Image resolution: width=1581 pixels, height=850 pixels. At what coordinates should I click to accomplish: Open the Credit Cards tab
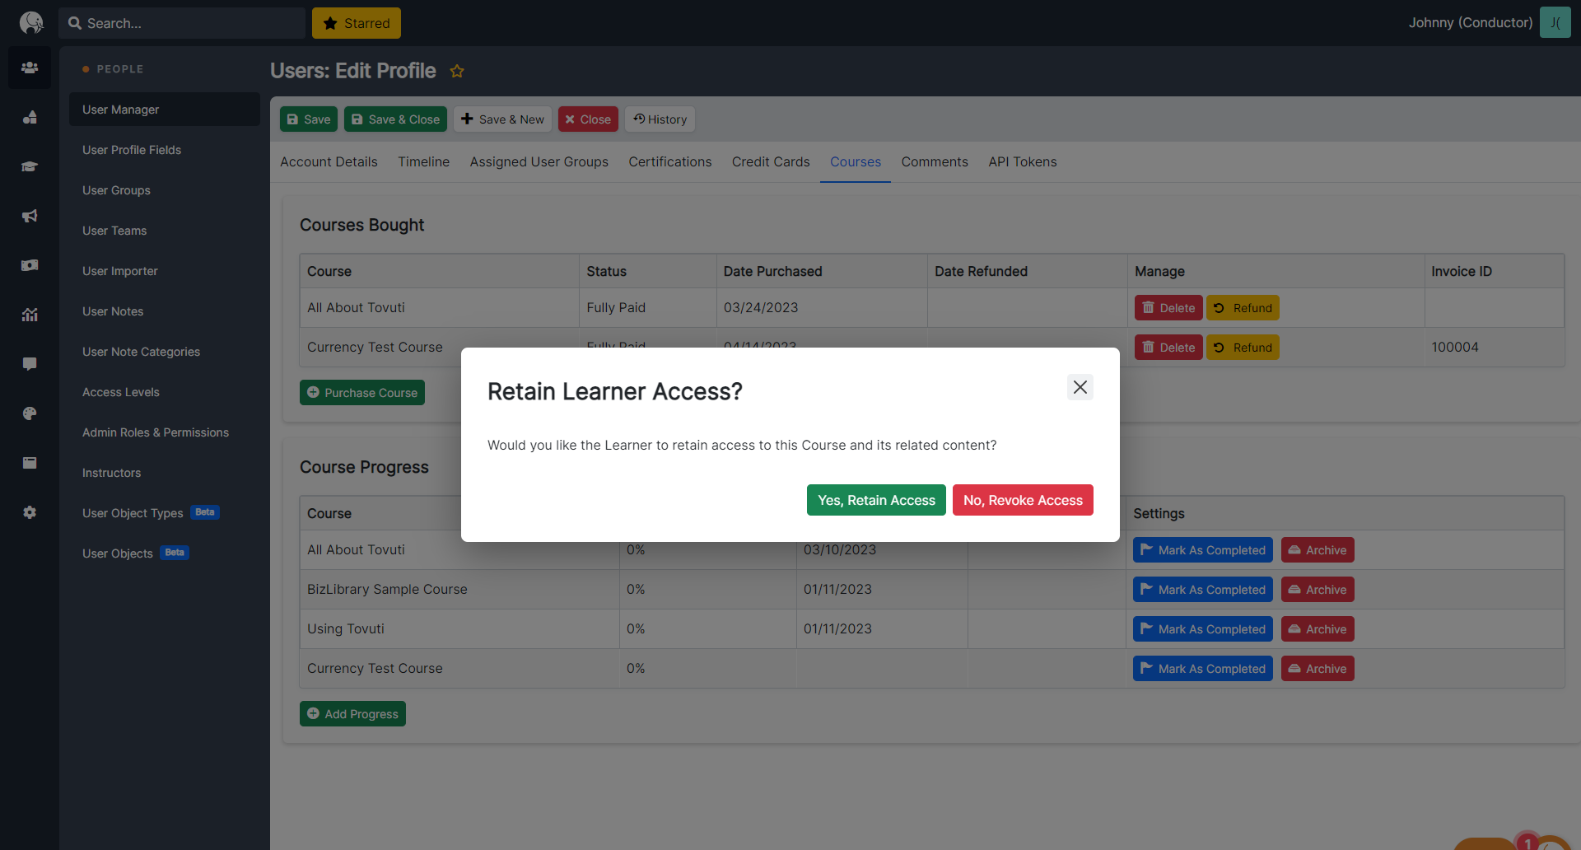point(771,162)
